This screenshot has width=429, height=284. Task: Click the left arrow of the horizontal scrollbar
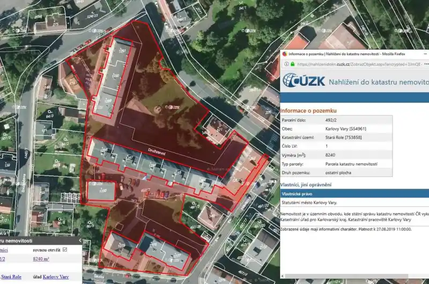pyautogui.click(x=283, y=276)
